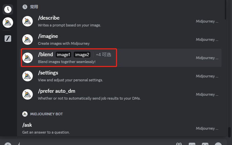This screenshot has height=145, width=232.
Task: Click 'Blend images together seamlessly!' description
Action: coord(67,62)
